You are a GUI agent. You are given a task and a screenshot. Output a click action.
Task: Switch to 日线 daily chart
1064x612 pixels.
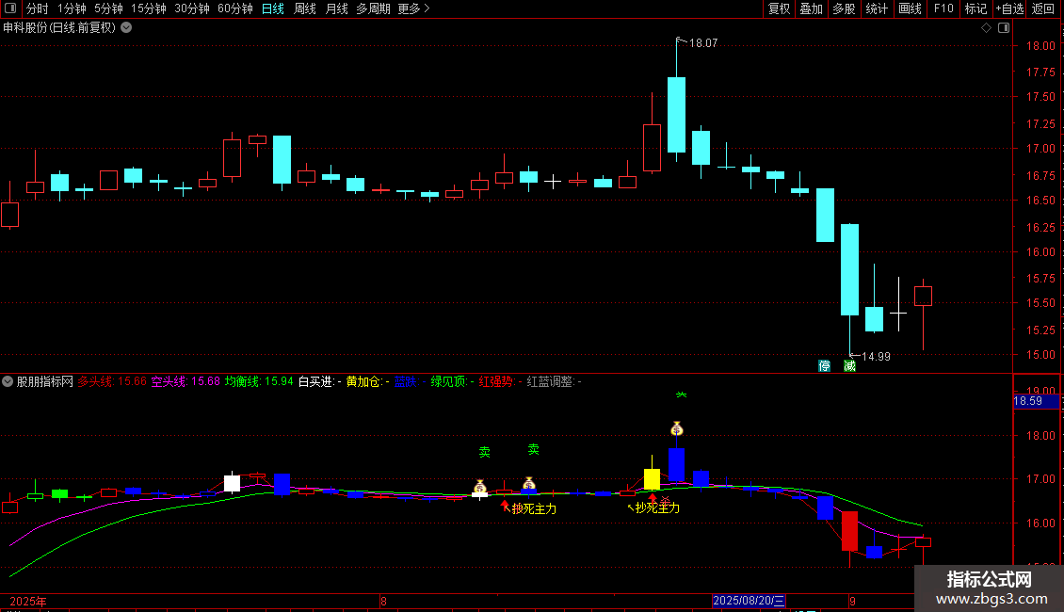(x=273, y=8)
